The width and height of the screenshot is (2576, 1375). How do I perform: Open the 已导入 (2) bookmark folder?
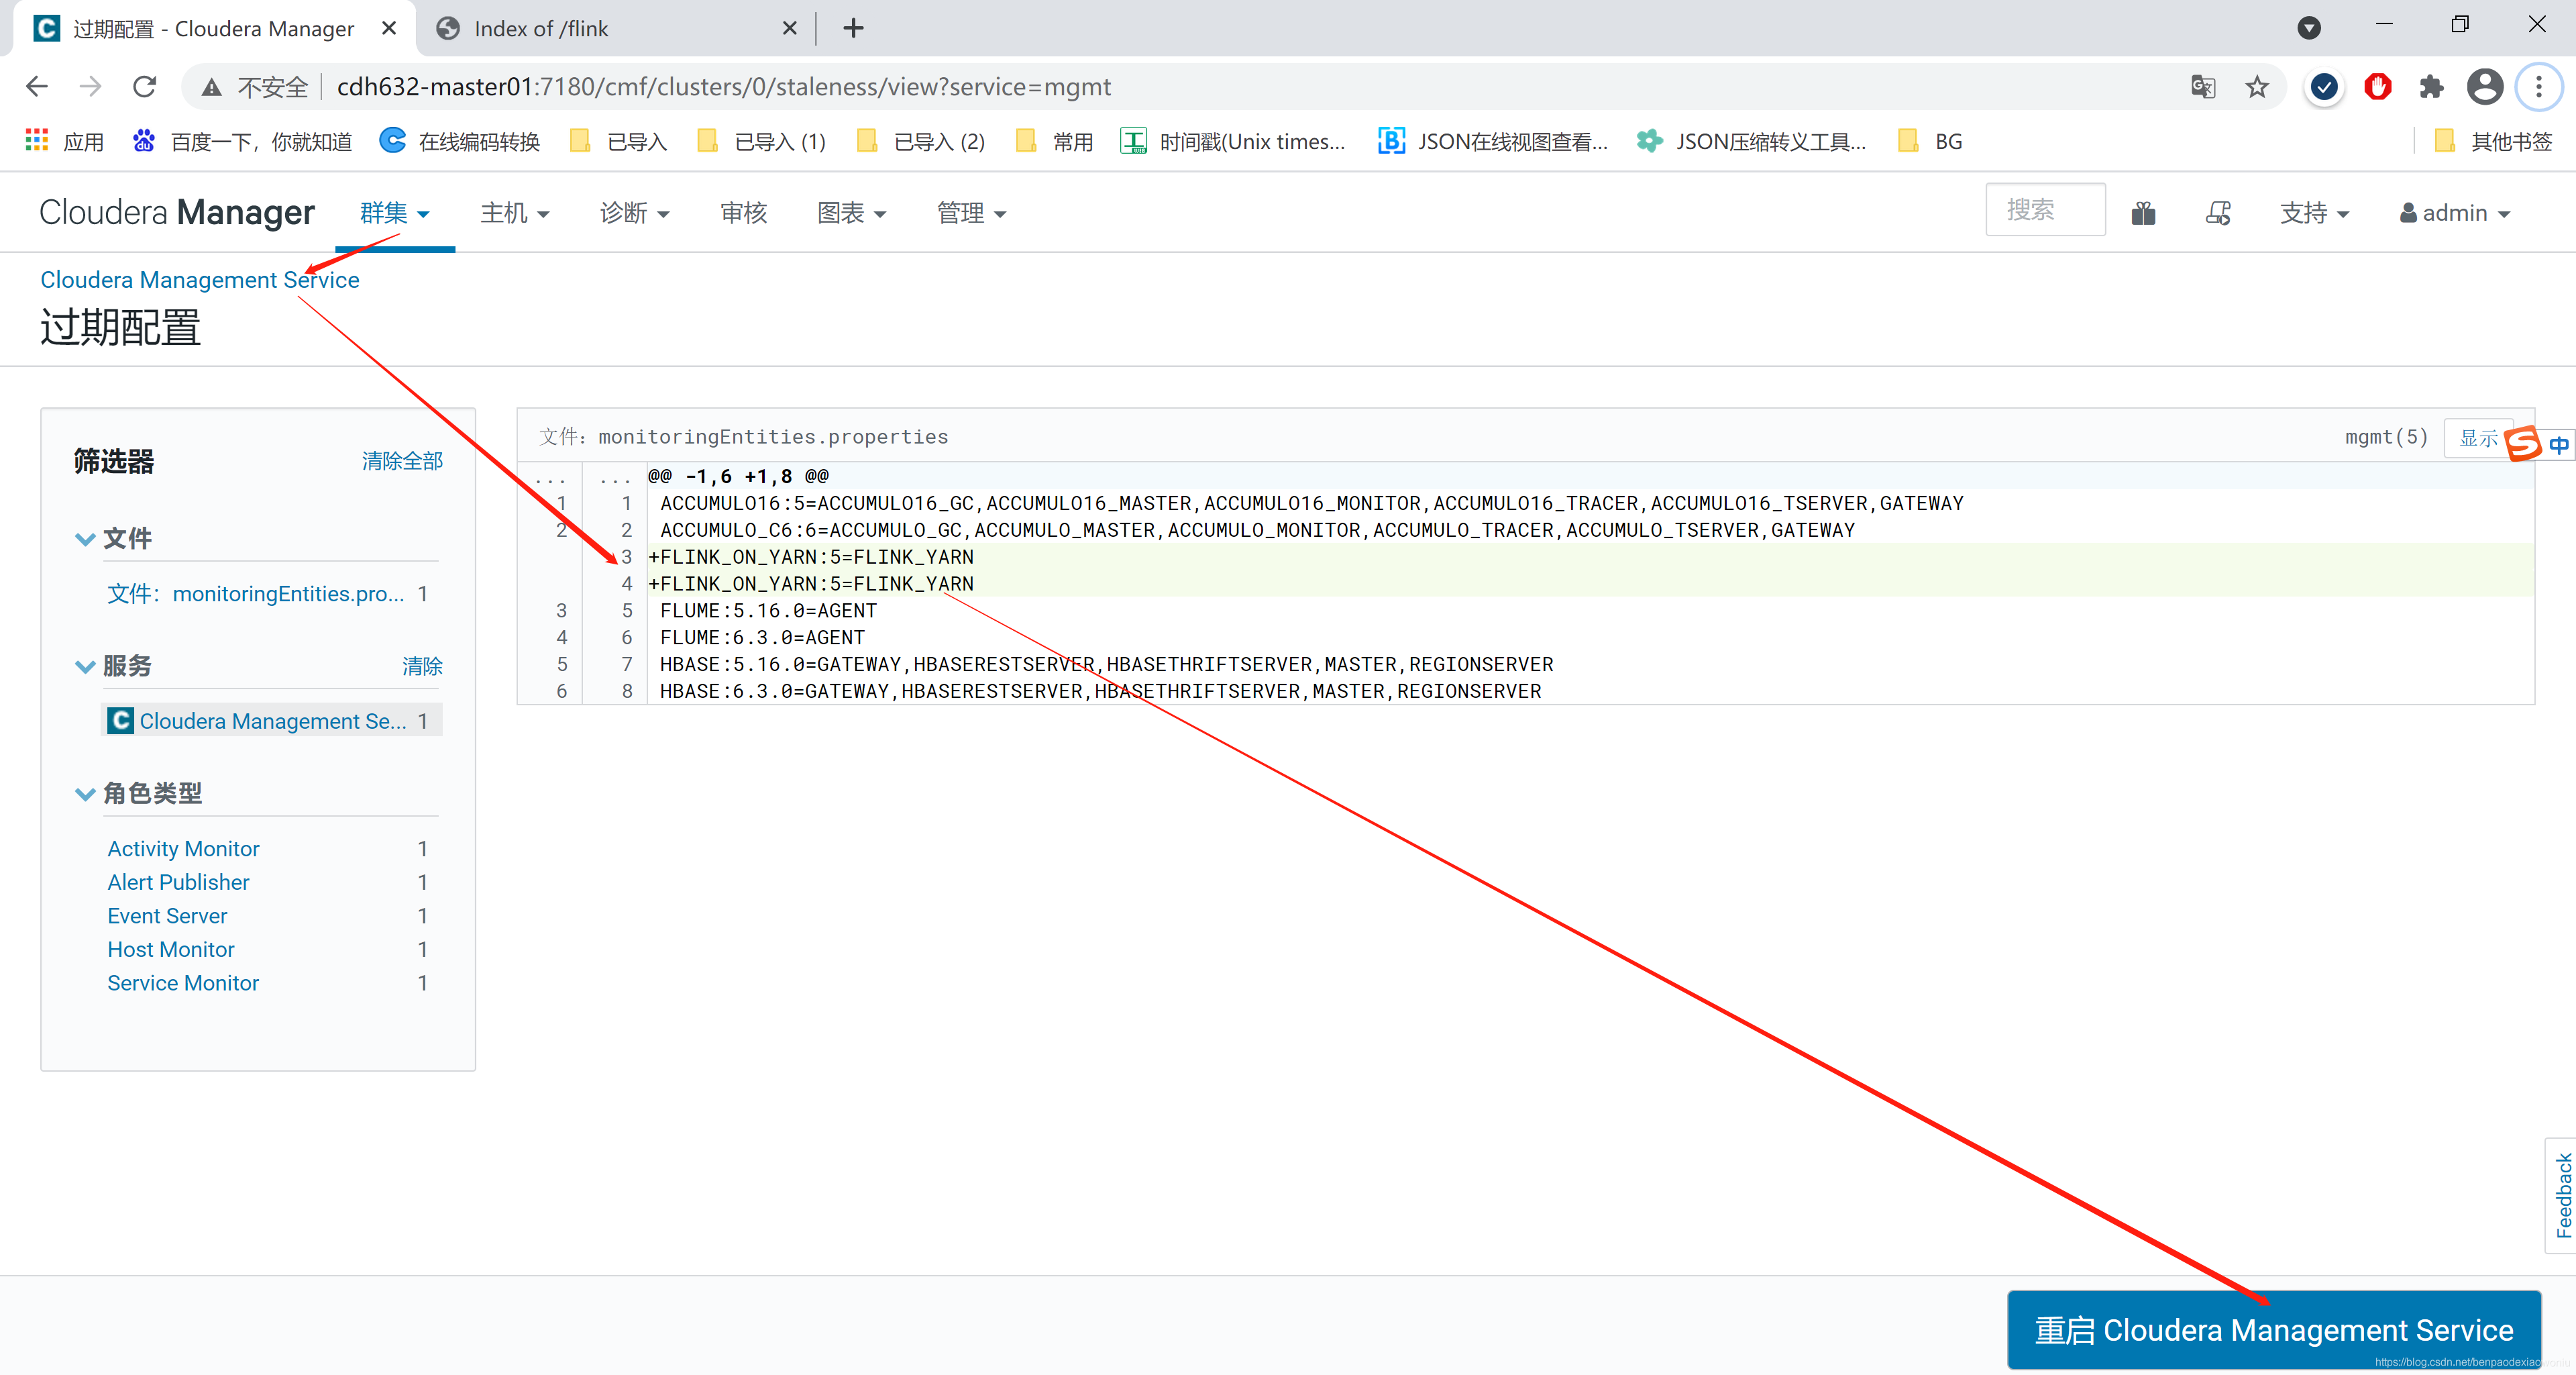tap(921, 141)
